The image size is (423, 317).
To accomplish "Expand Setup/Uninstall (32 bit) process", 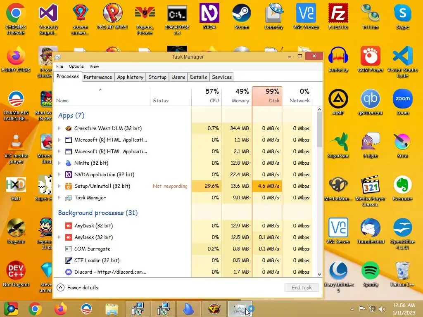I will pyautogui.click(x=59, y=186).
